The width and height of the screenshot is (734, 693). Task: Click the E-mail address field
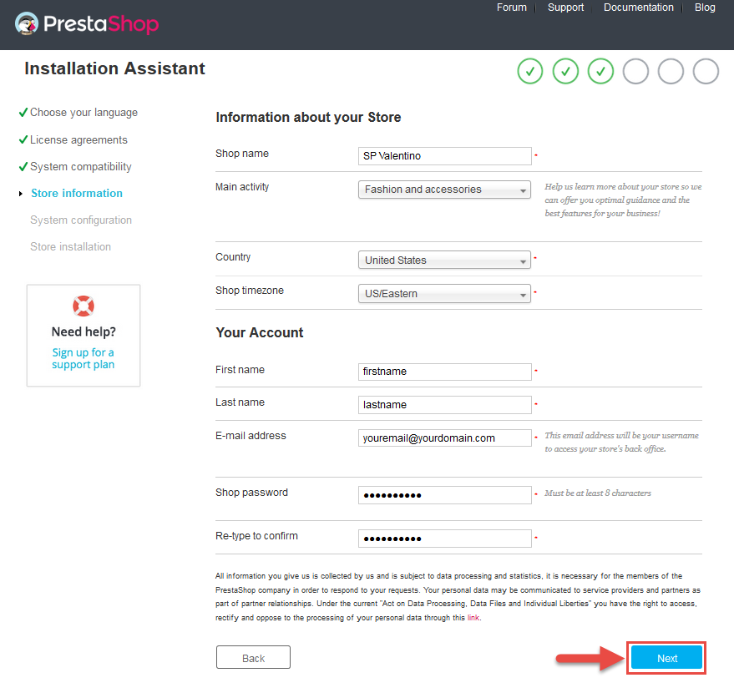coord(444,438)
